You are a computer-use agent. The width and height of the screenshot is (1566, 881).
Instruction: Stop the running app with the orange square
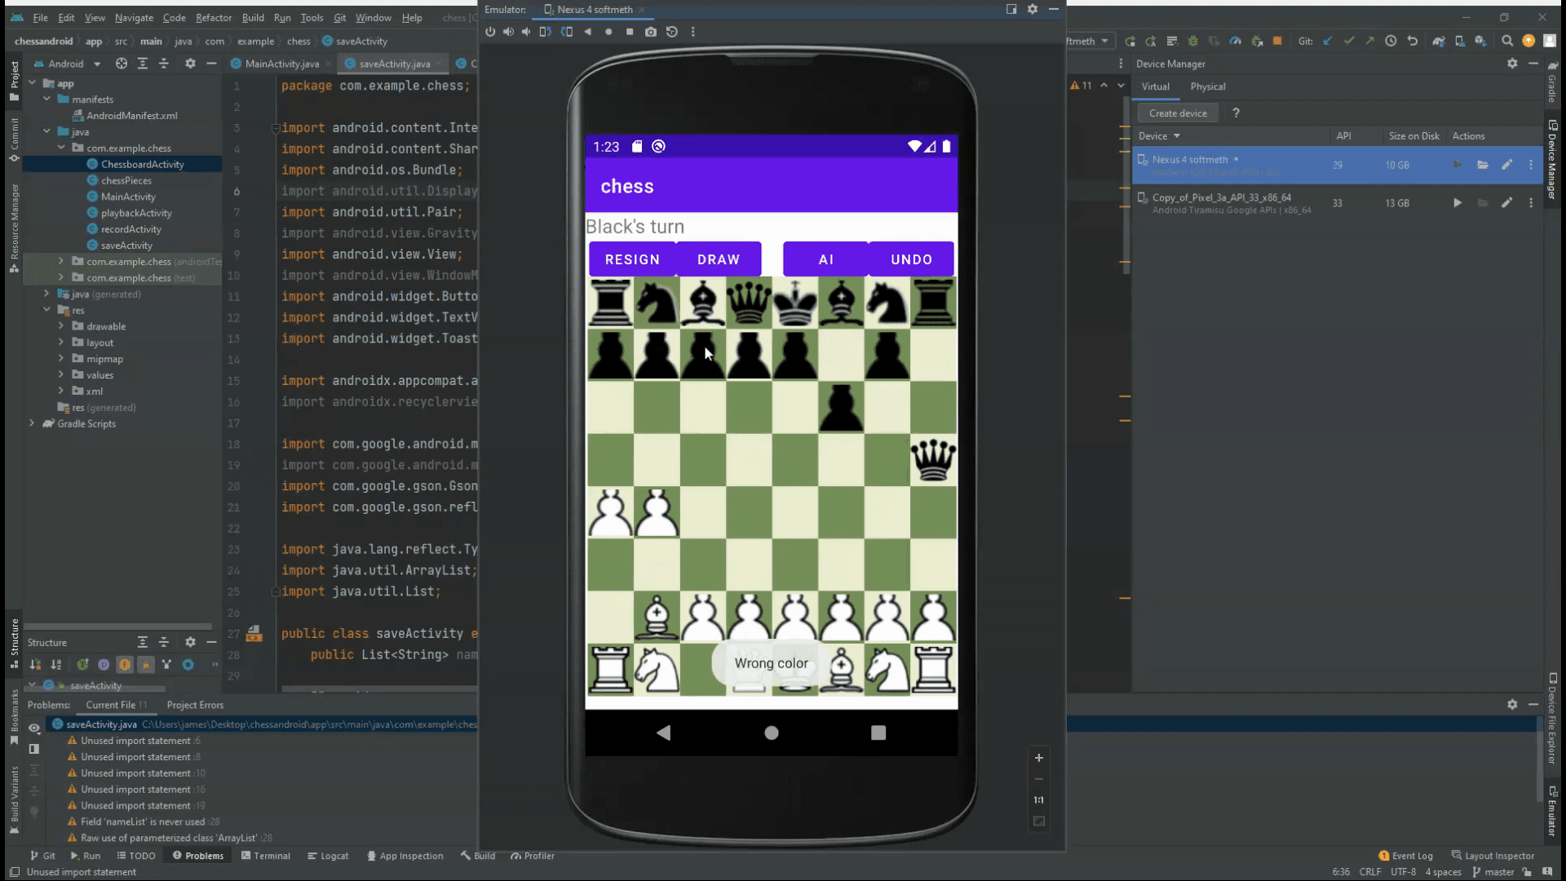1277,41
